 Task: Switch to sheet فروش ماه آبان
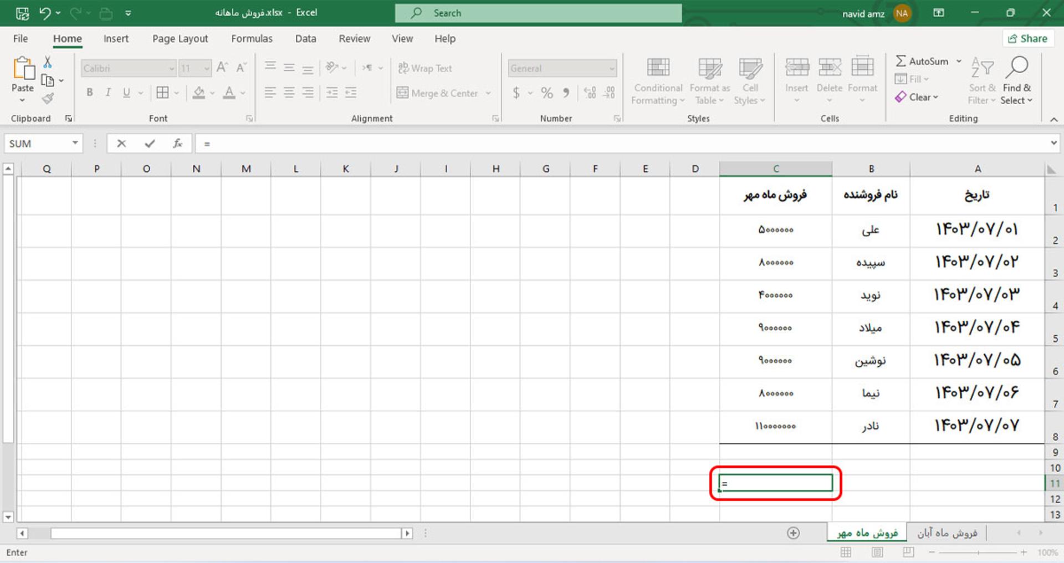pos(947,533)
